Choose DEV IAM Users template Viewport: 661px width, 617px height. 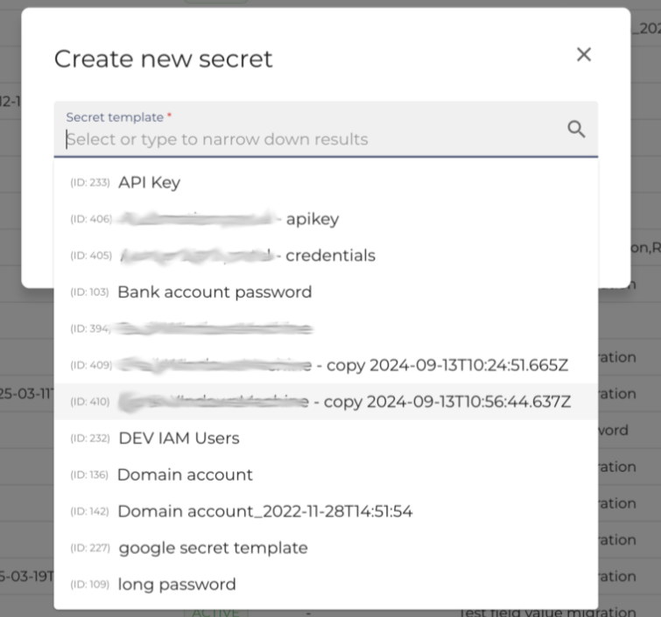(x=326, y=438)
